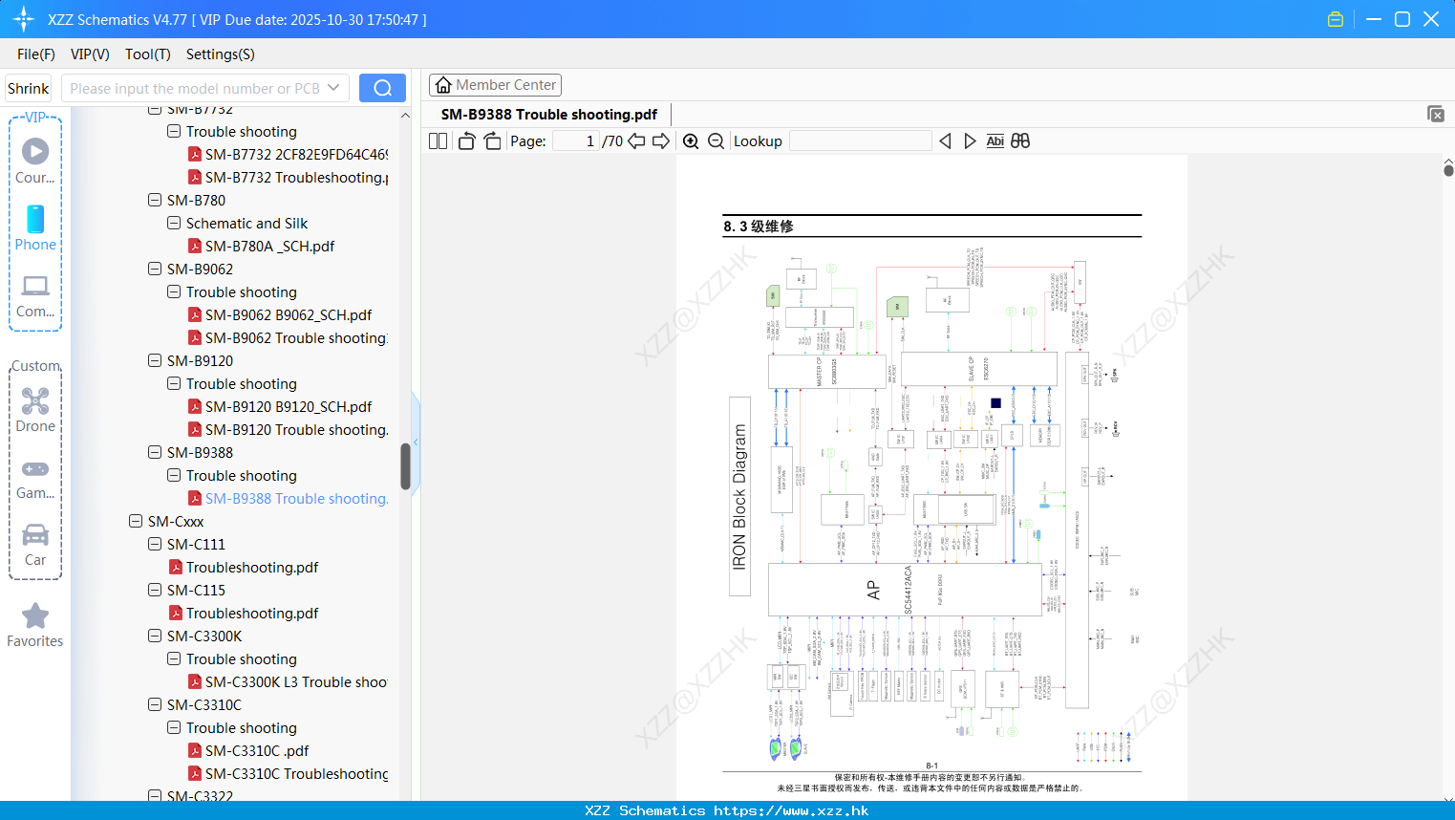1455x820 pixels.
Task: Open SM-C3310C Troubleshooting file
Action: [x=288, y=773]
